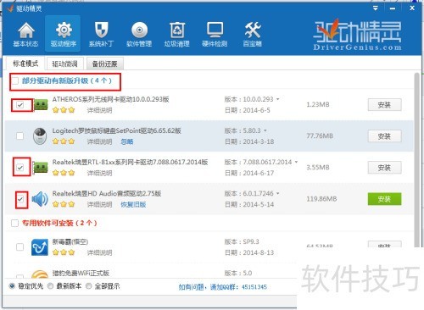The image size is (424, 310).
Task: Click the Logitech mouse device icon
Action: 40,136
